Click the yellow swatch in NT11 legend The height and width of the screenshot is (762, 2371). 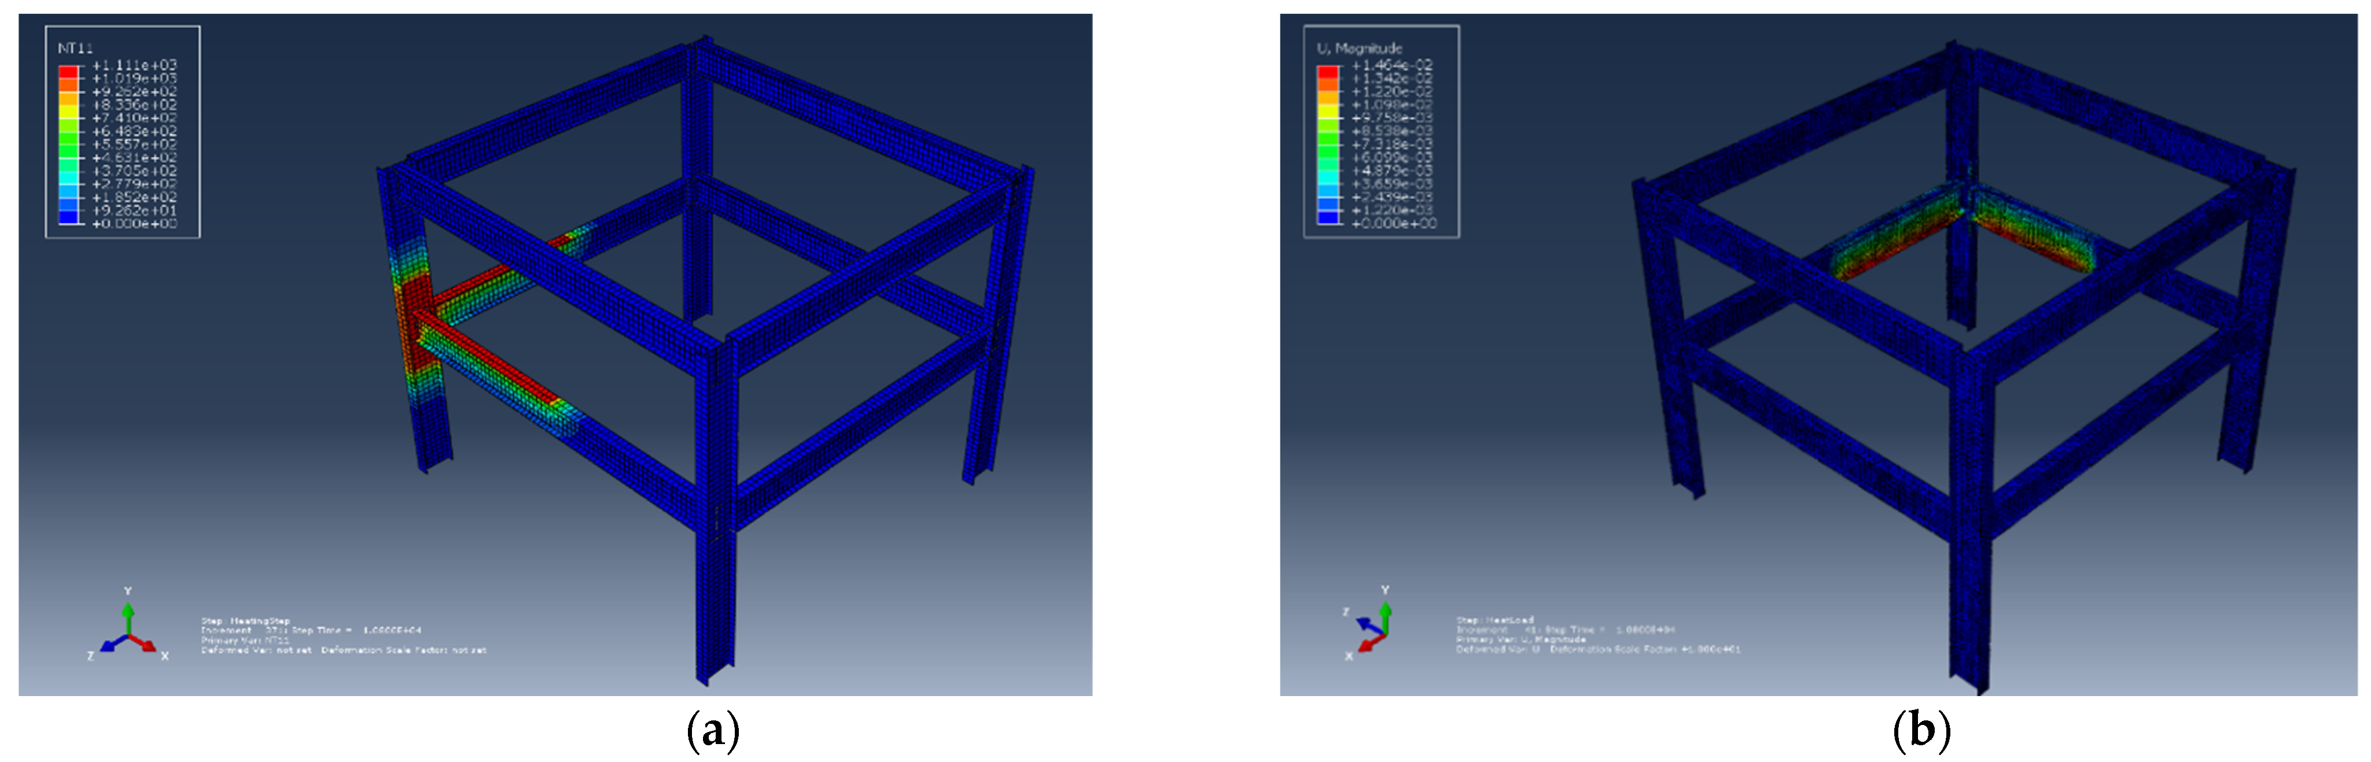(68, 110)
